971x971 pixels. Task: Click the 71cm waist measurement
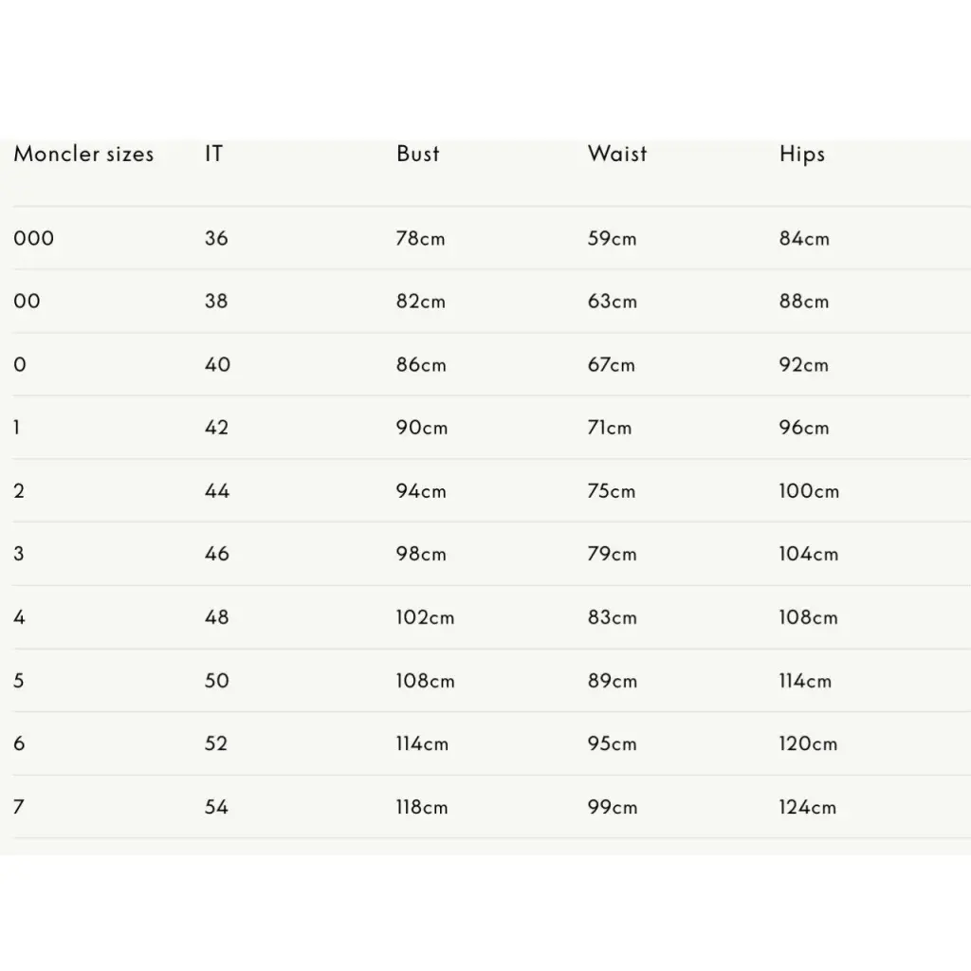click(610, 428)
